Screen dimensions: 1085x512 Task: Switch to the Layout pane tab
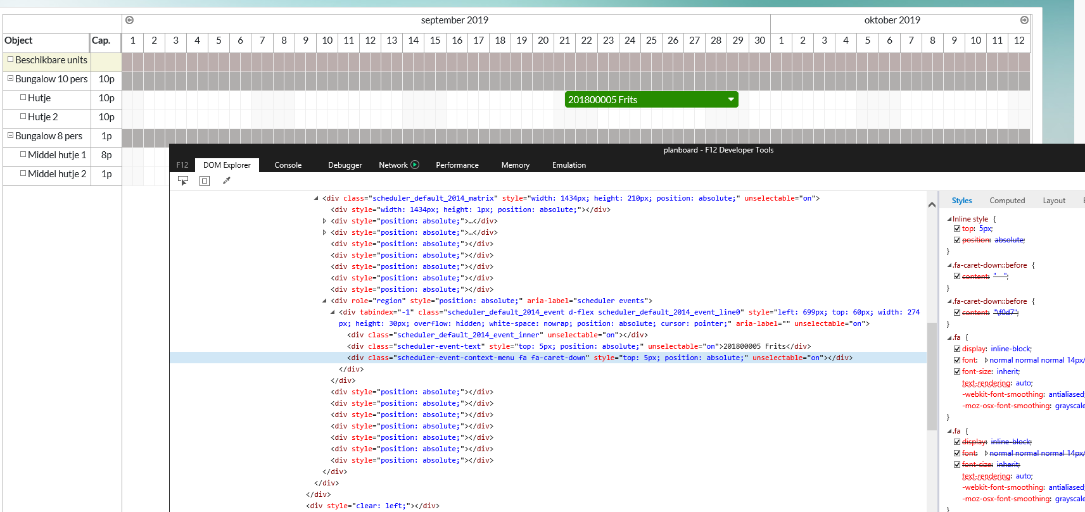(1054, 201)
